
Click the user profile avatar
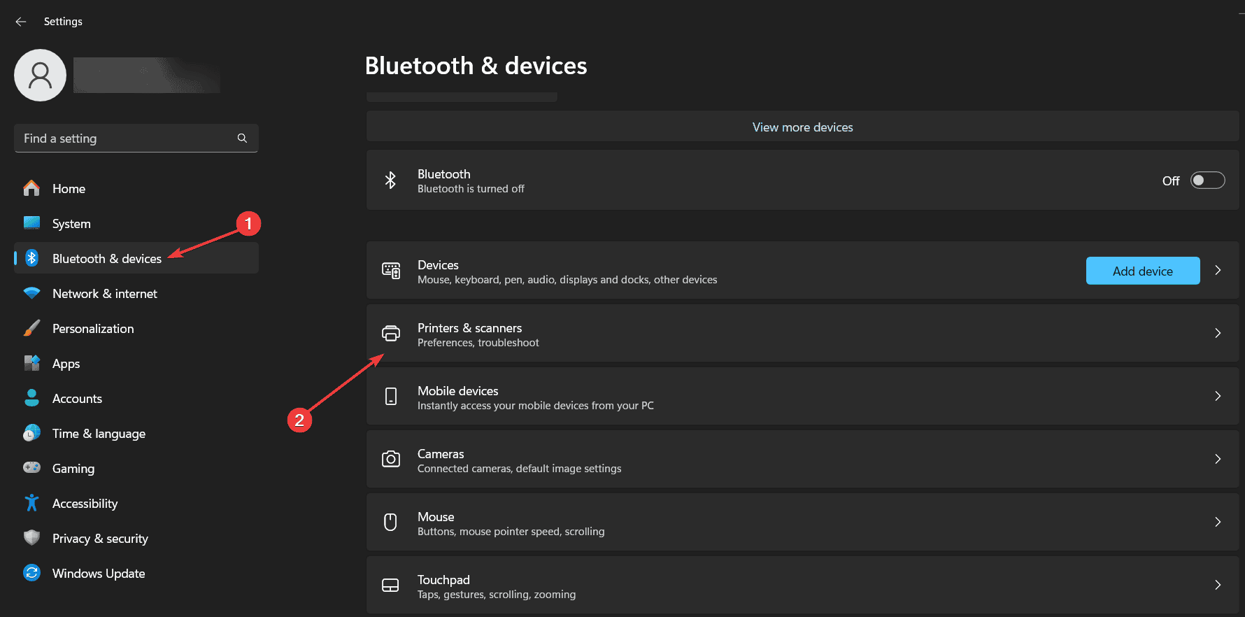click(x=41, y=75)
